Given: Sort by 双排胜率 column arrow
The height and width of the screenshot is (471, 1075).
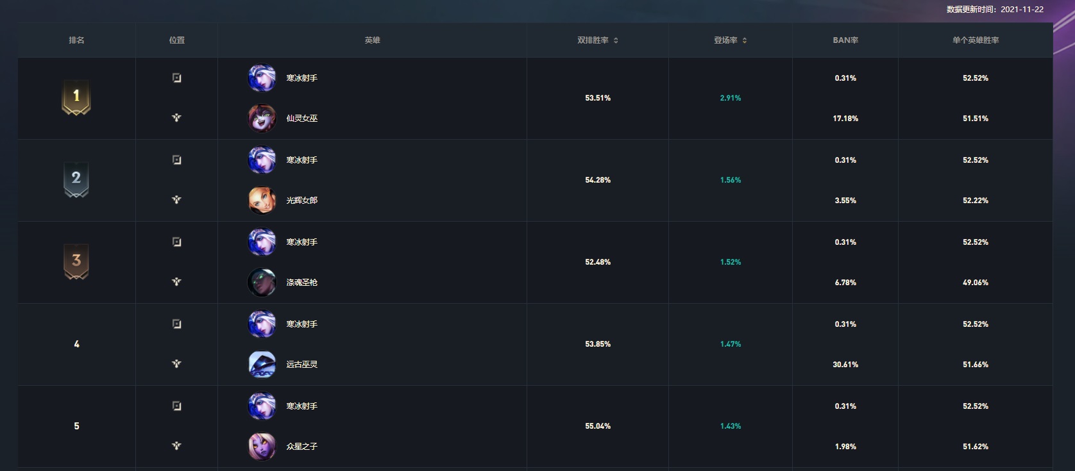Looking at the screenshot, I should click(616, 40).
